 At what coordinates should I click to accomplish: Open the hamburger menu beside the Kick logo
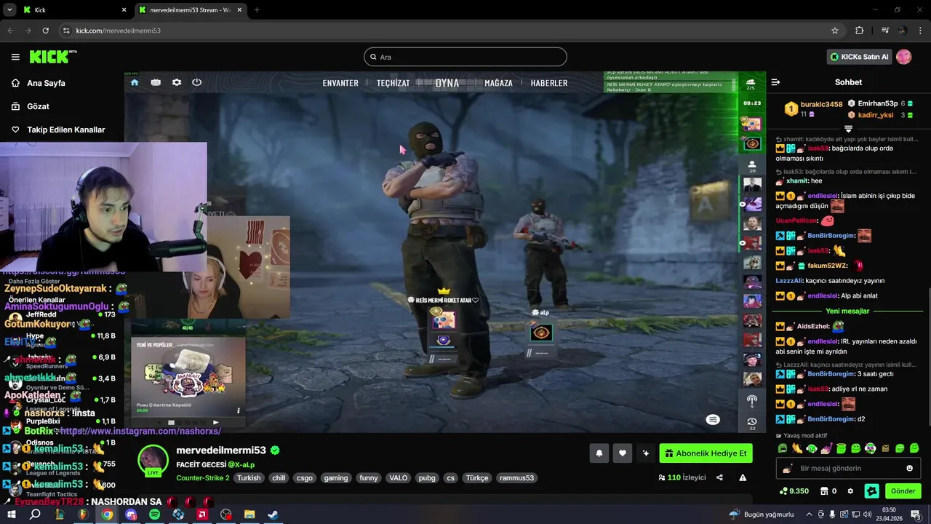coord(15,57)
